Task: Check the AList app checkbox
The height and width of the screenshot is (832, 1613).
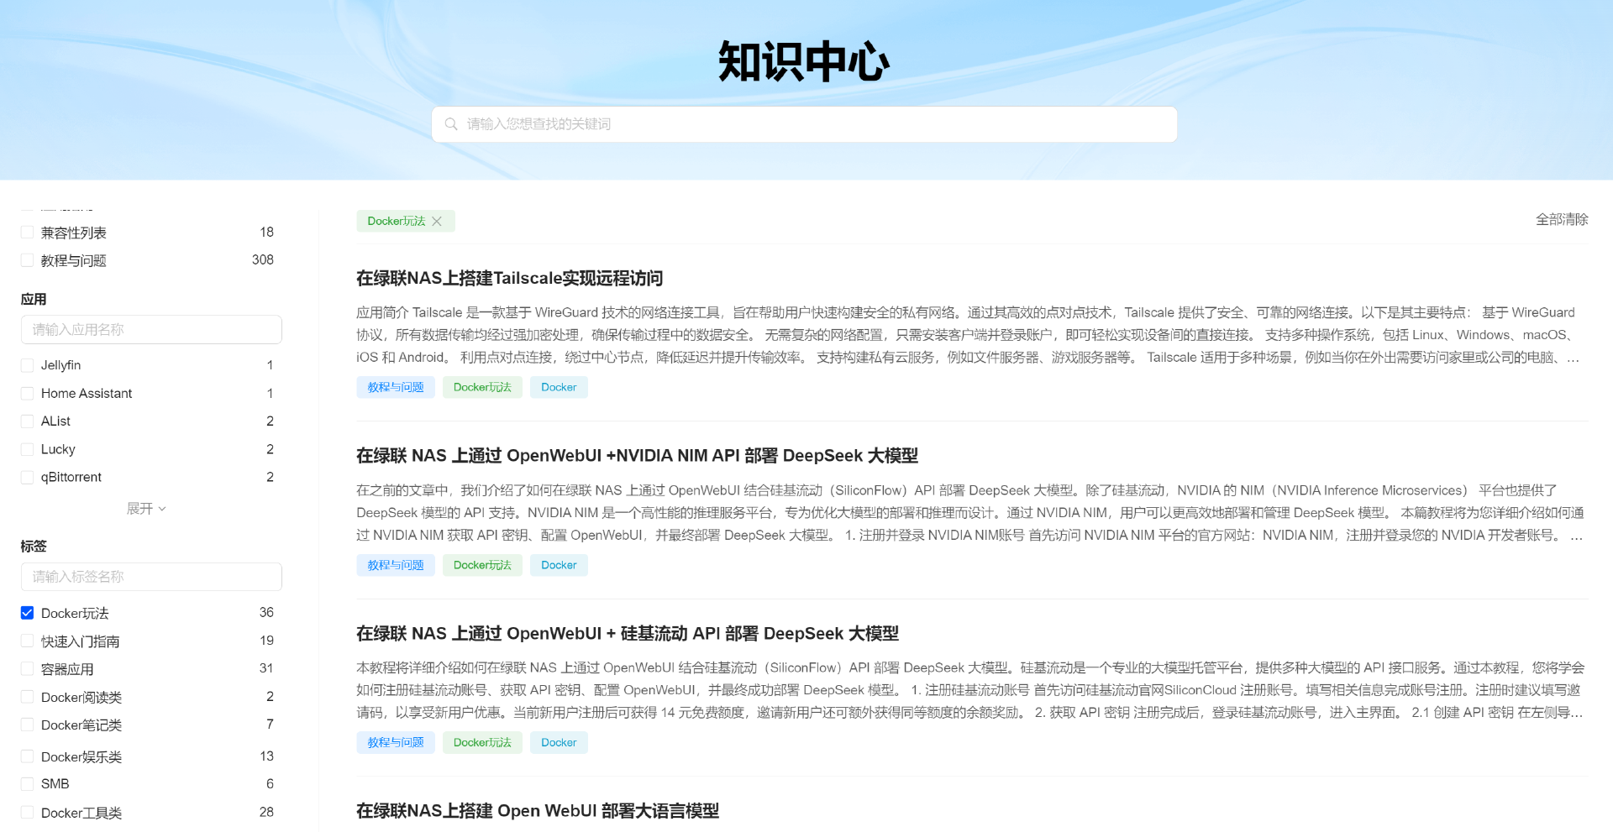Action: pyautogui.click(x=27, y=421)
